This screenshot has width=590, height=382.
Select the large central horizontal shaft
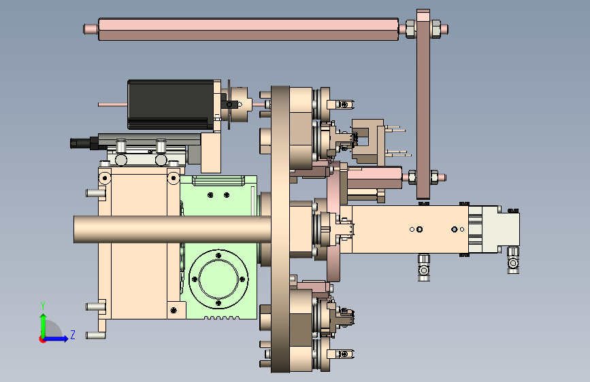tap(172, 229)
